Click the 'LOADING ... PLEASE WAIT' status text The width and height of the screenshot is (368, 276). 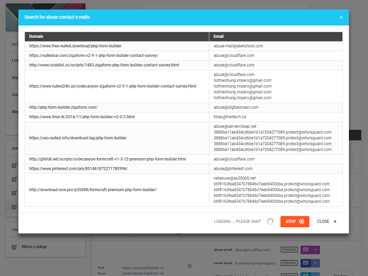click(x=237, y=221)
